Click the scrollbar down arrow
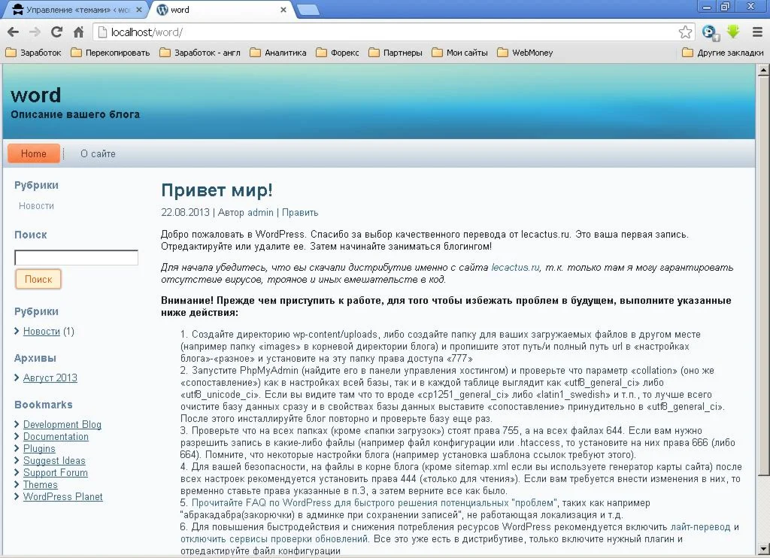Screen dimensions: 770x558 pyautogui.click(x=763, y=549)
